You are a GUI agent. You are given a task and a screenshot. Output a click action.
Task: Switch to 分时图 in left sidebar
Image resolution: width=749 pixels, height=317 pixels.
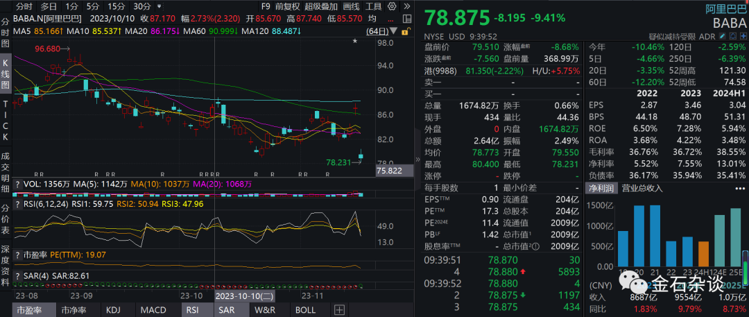tap(6, 33)
